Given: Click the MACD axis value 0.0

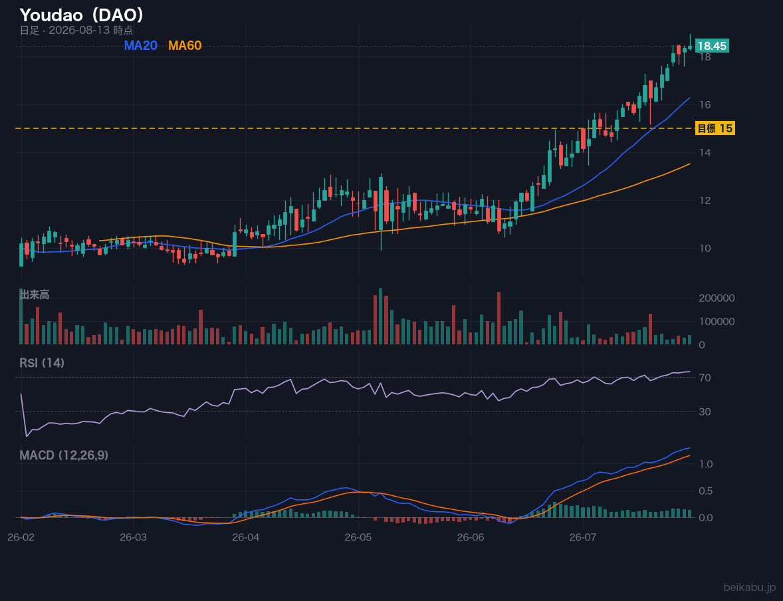Looking at the screenshot, I should [x=706, y=518].
